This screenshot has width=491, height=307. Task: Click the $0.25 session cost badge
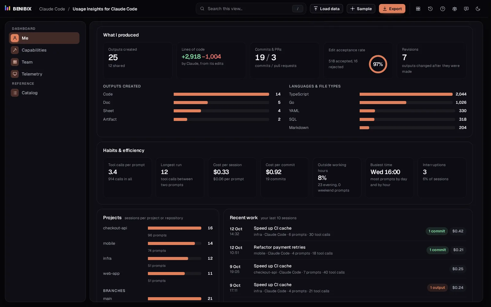click(x=458, y=269)
